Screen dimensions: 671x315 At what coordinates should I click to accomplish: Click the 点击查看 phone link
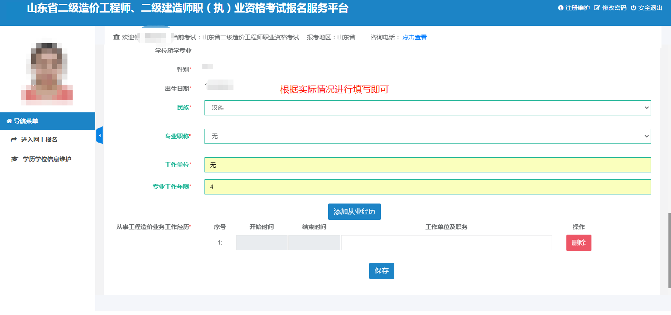click(x=415, y=37)
